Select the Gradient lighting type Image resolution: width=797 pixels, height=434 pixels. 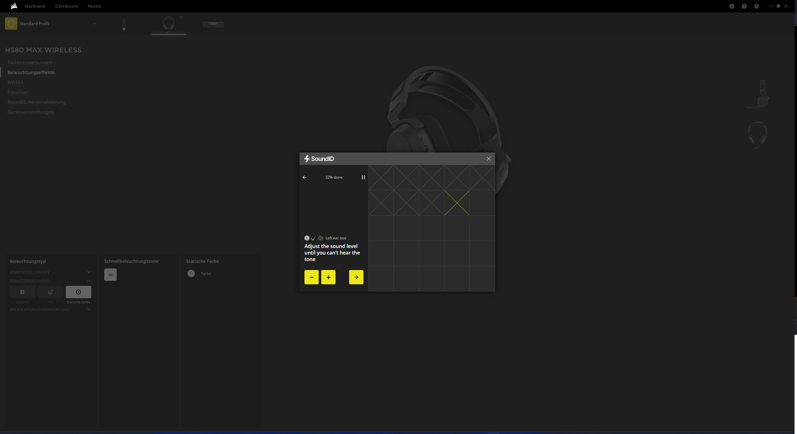[22, 292]
